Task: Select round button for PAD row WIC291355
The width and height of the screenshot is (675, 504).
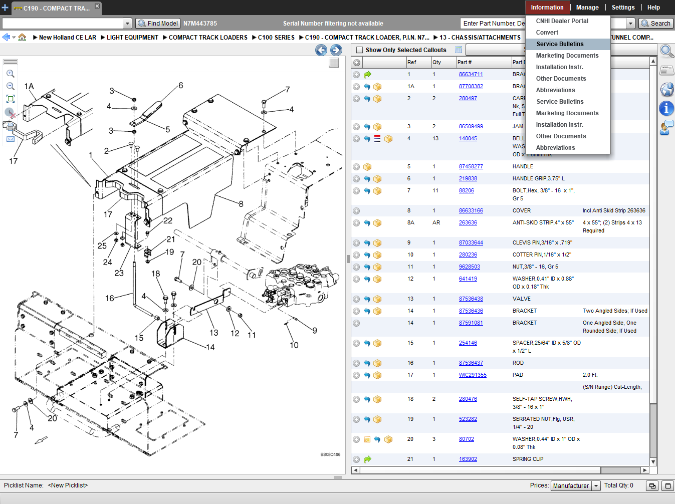Action: click(356, 375)
